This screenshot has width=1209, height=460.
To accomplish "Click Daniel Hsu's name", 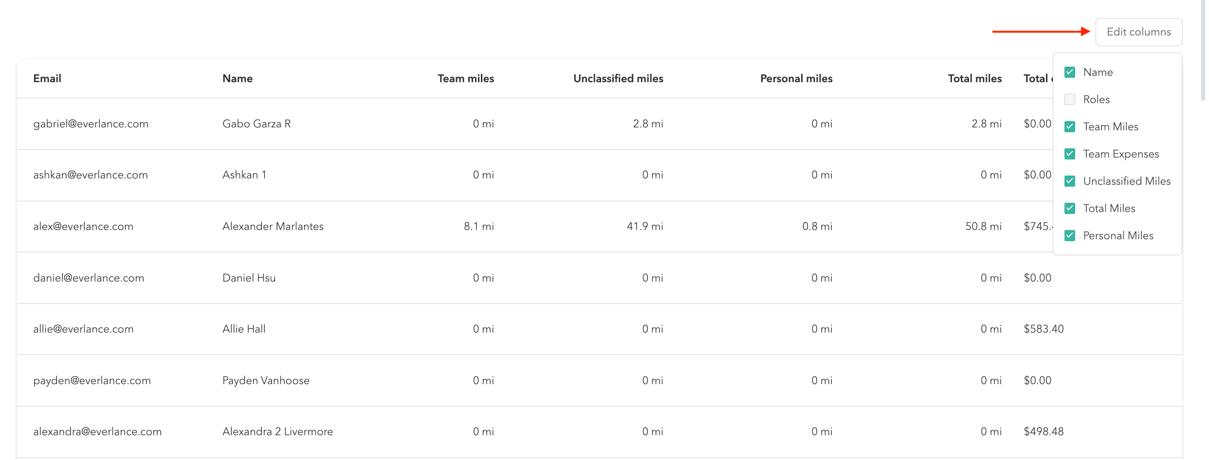I will tap(249, 278).
